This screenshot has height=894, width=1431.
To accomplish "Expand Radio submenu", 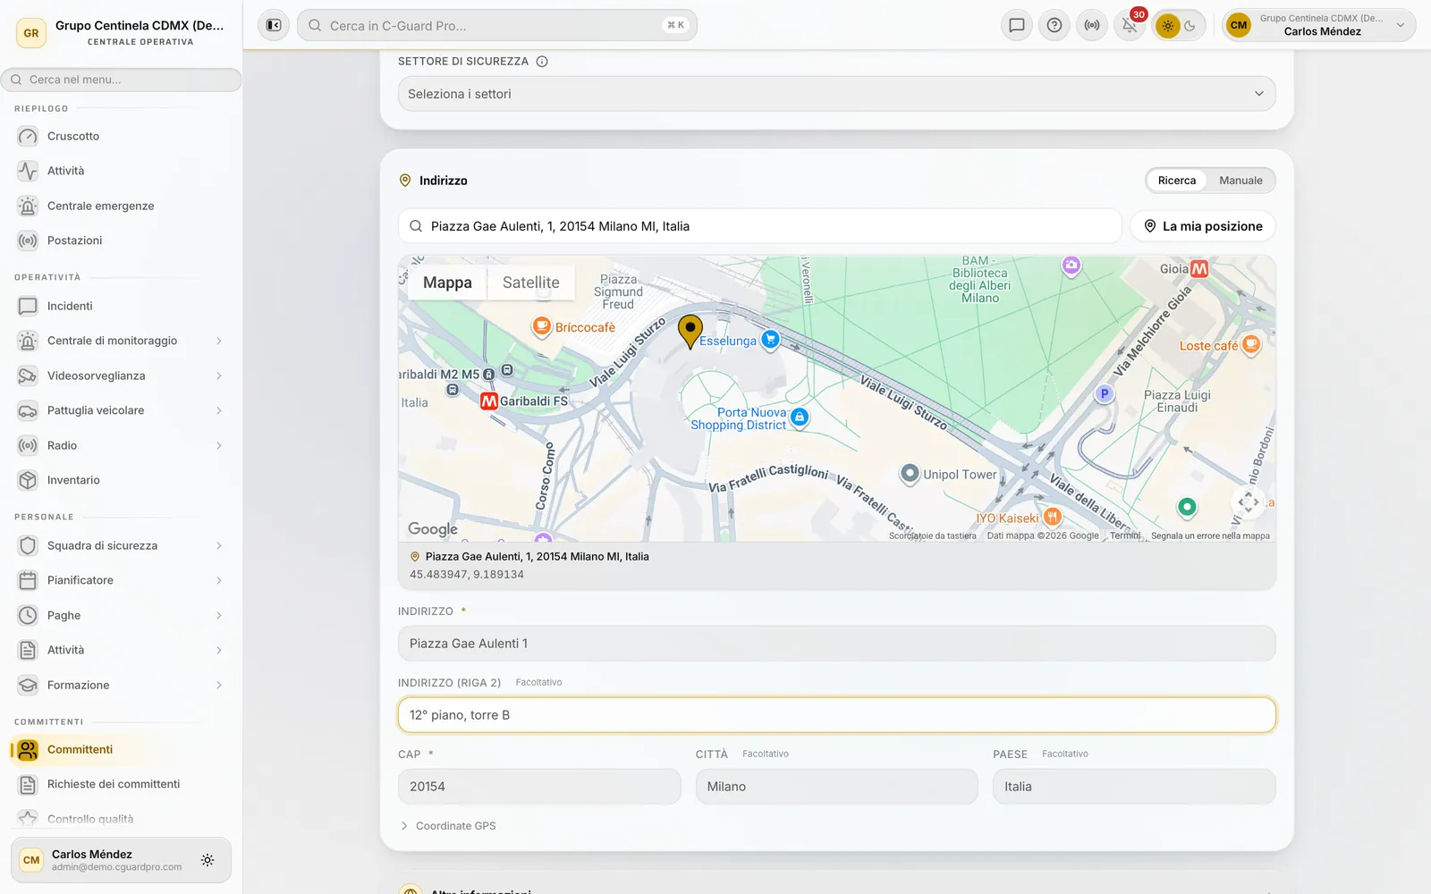I will point(219,445).
